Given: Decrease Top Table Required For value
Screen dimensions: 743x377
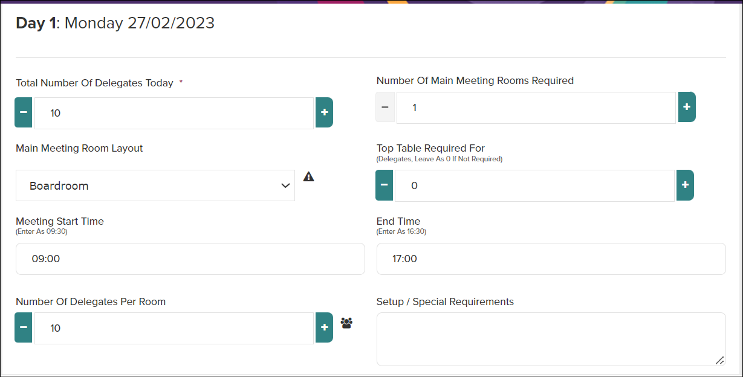Looking at the screenshot, I should click(x=384, y=185).
